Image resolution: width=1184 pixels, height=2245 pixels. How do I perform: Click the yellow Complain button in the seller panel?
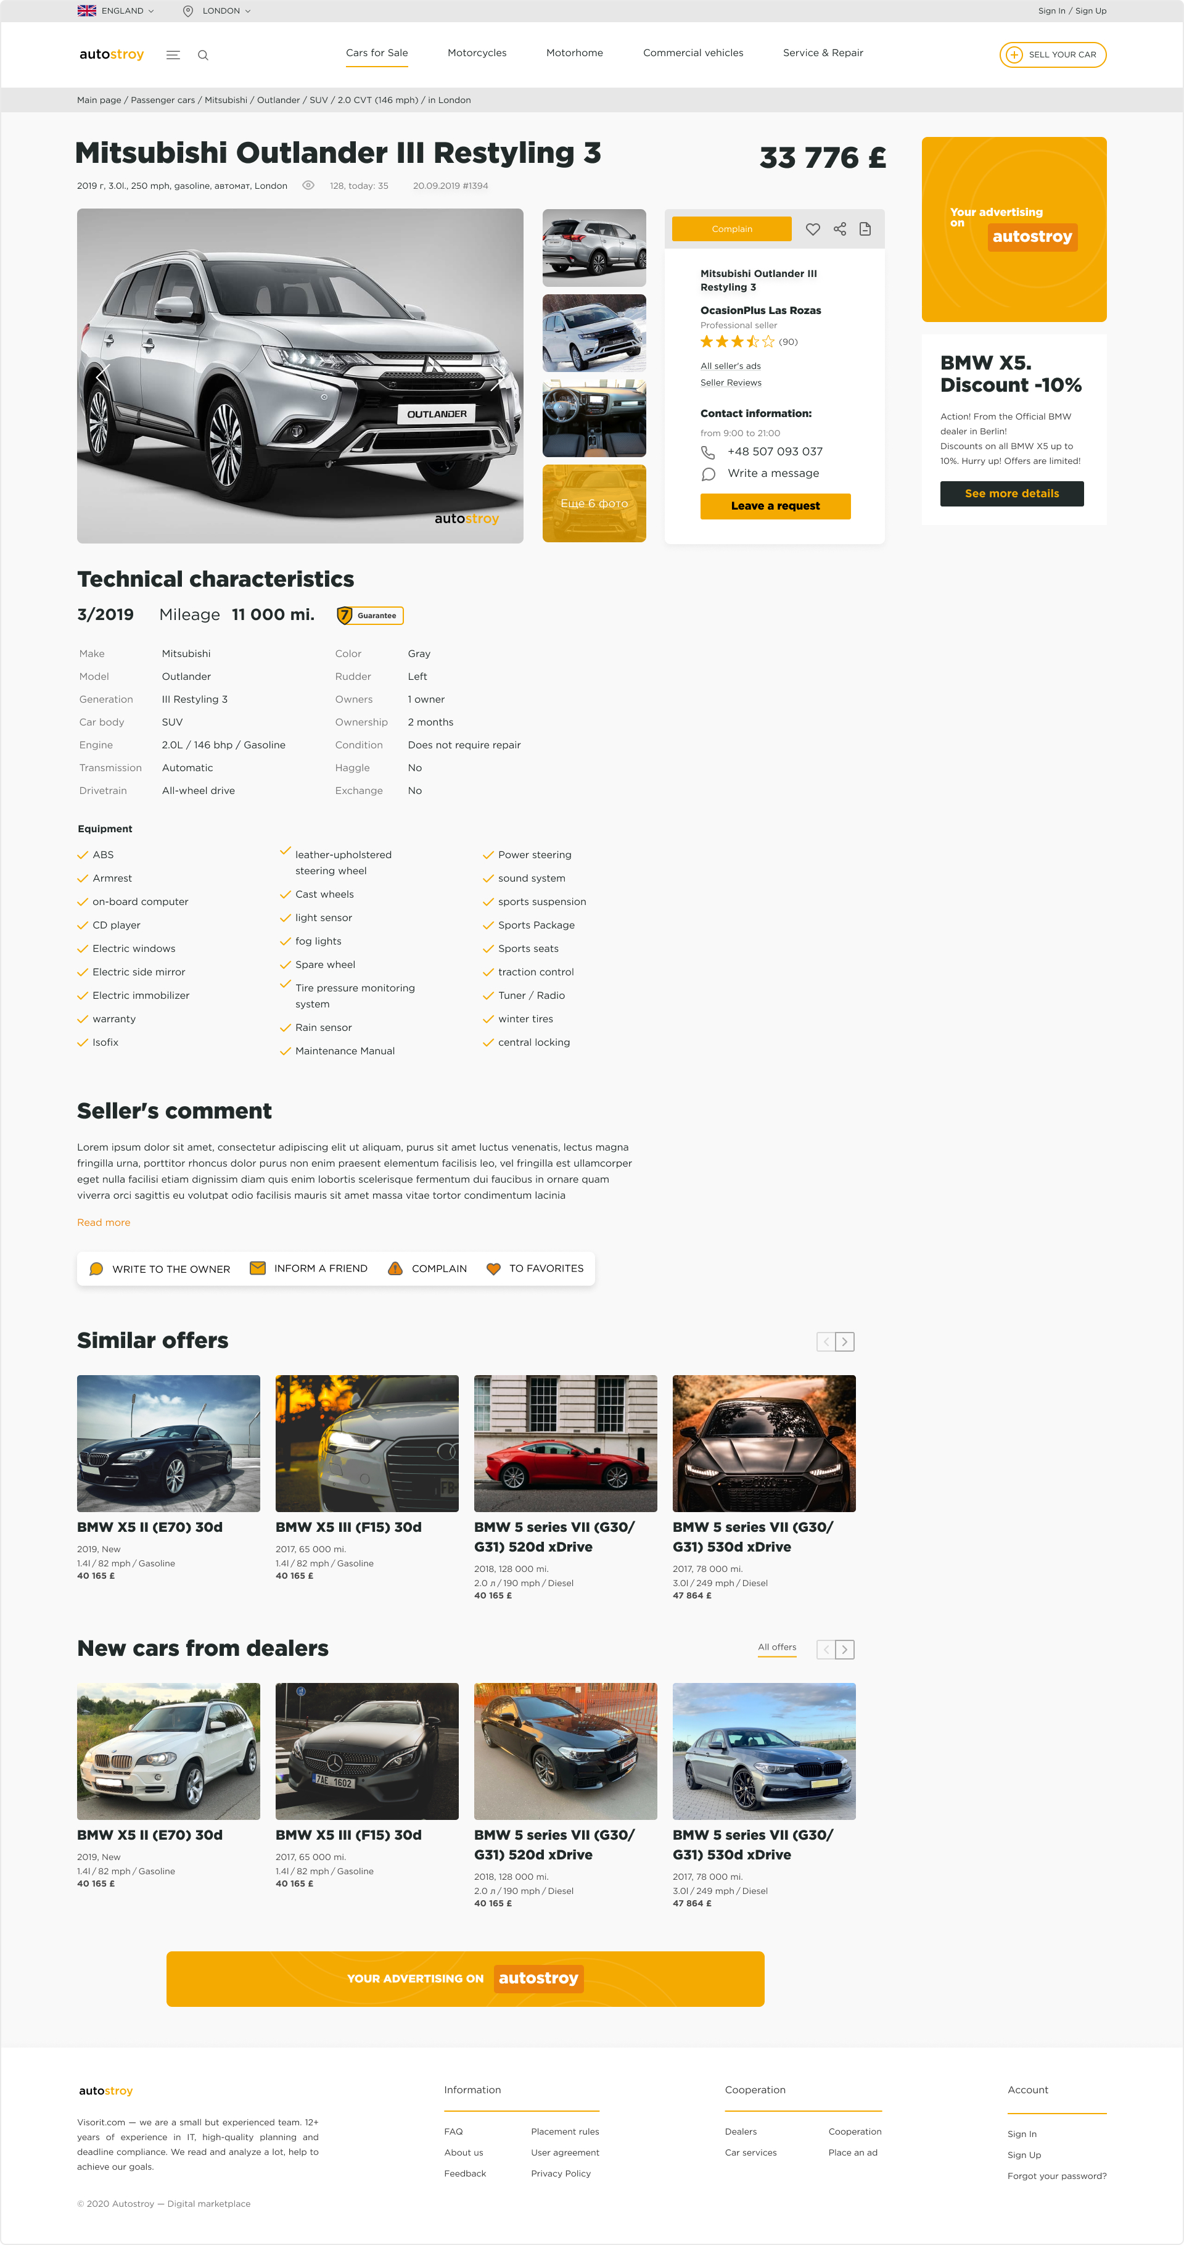(732, 229)
